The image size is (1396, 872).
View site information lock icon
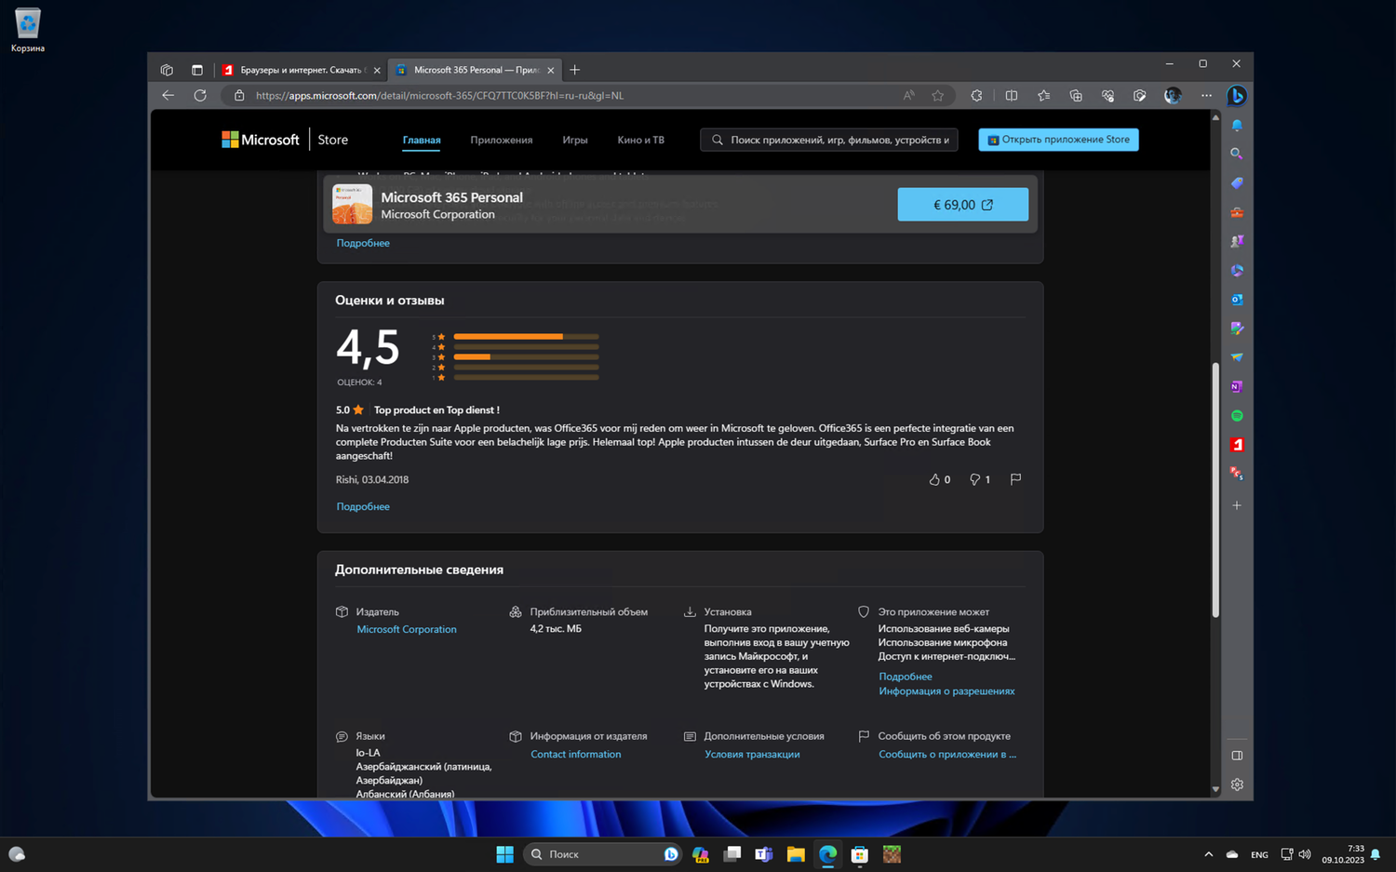click(239, 95)
